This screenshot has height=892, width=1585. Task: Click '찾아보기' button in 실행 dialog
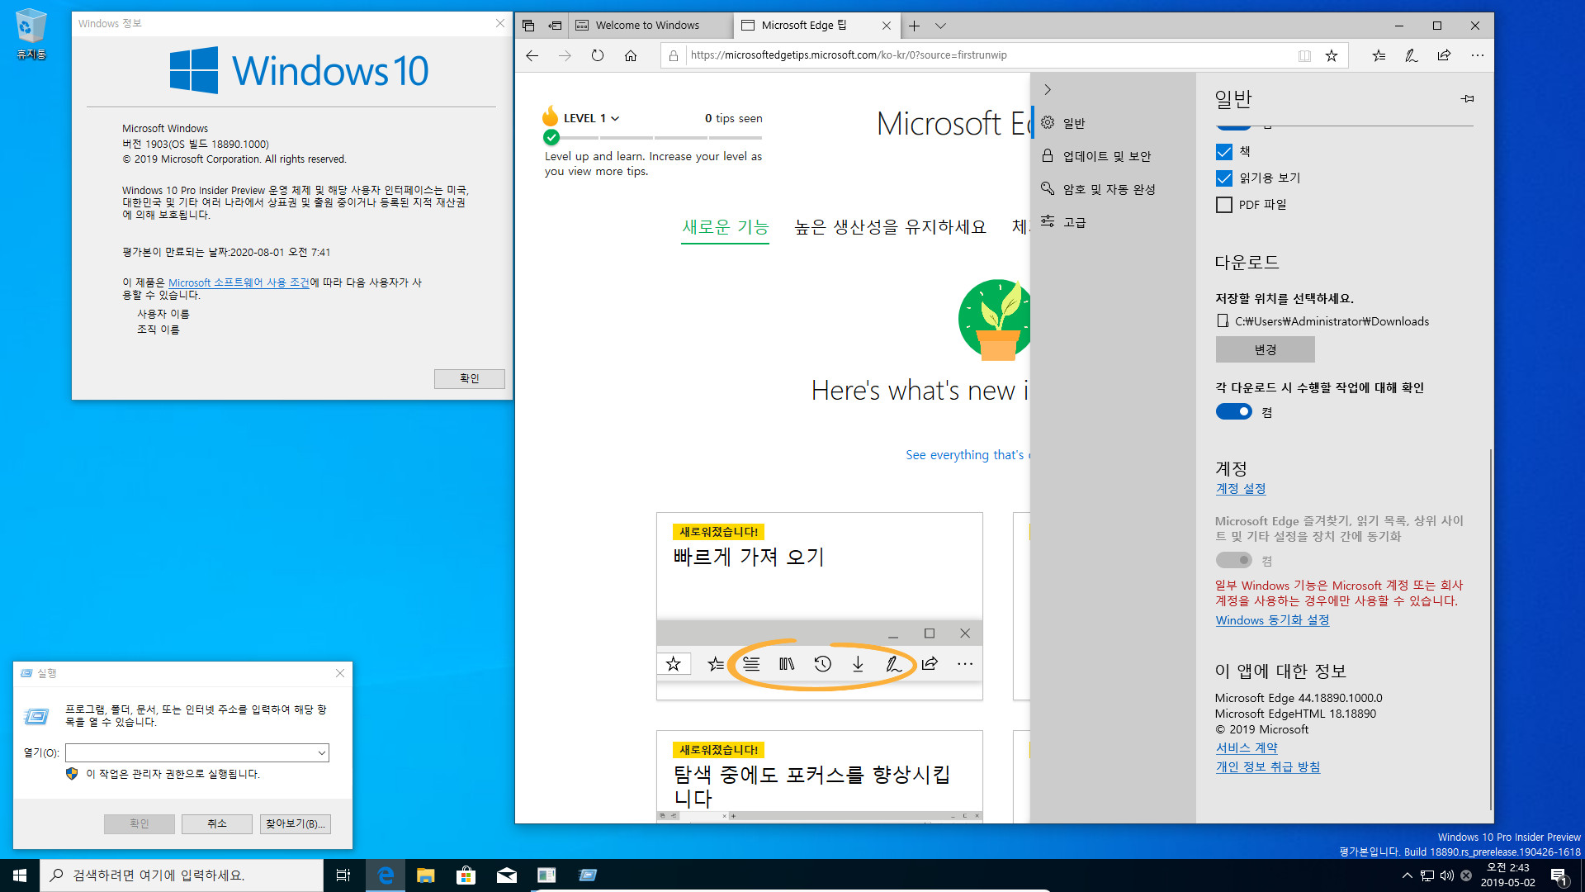pyautogui.click(x=294, y=823)
